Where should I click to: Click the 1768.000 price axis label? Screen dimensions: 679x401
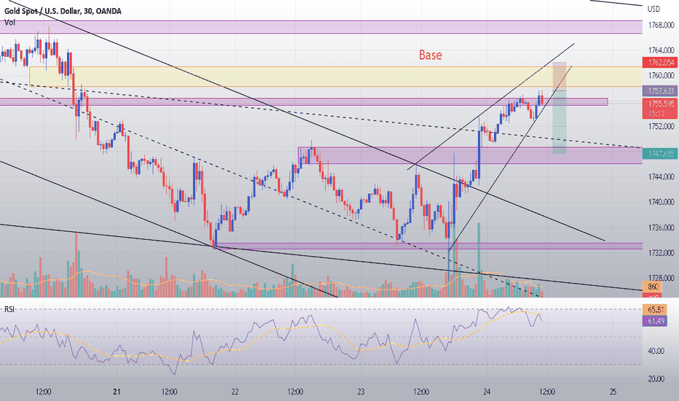pos(662,25)
